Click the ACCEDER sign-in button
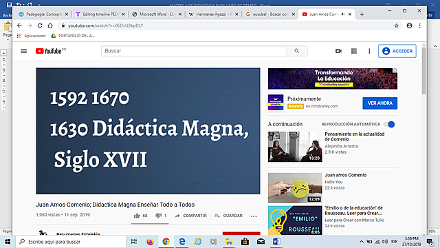Screen dimensions: 440x248 (397, 51)
